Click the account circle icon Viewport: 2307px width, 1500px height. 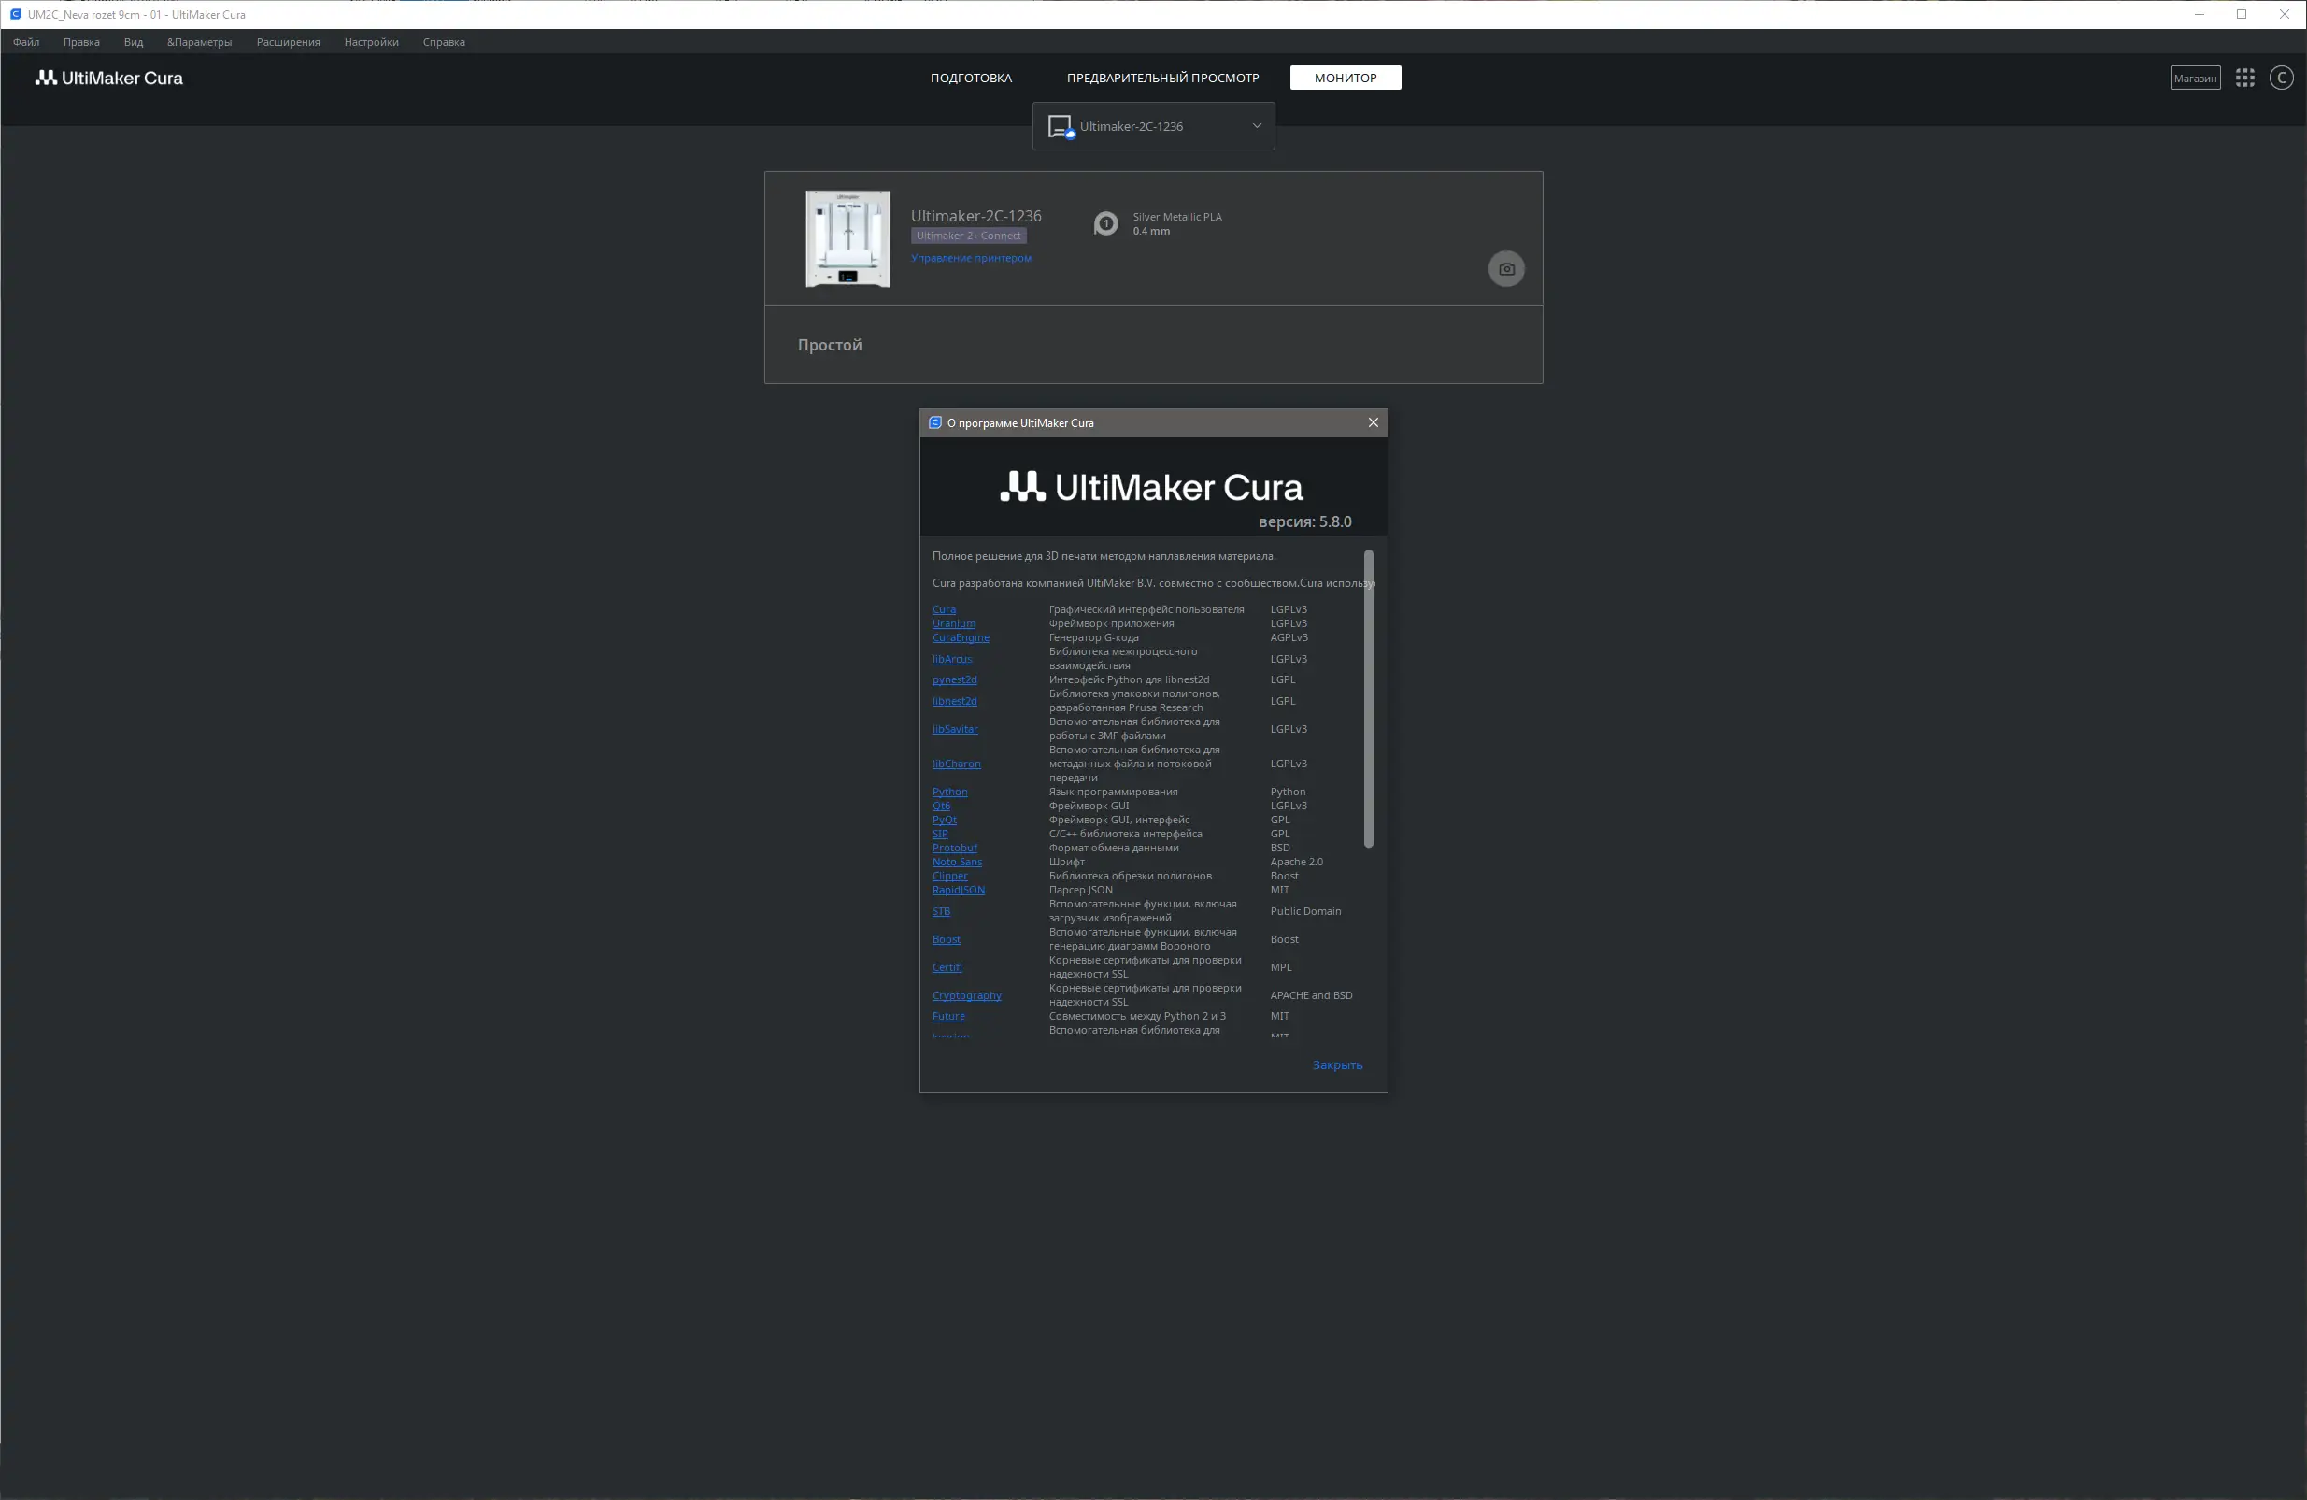[2281, 78]
